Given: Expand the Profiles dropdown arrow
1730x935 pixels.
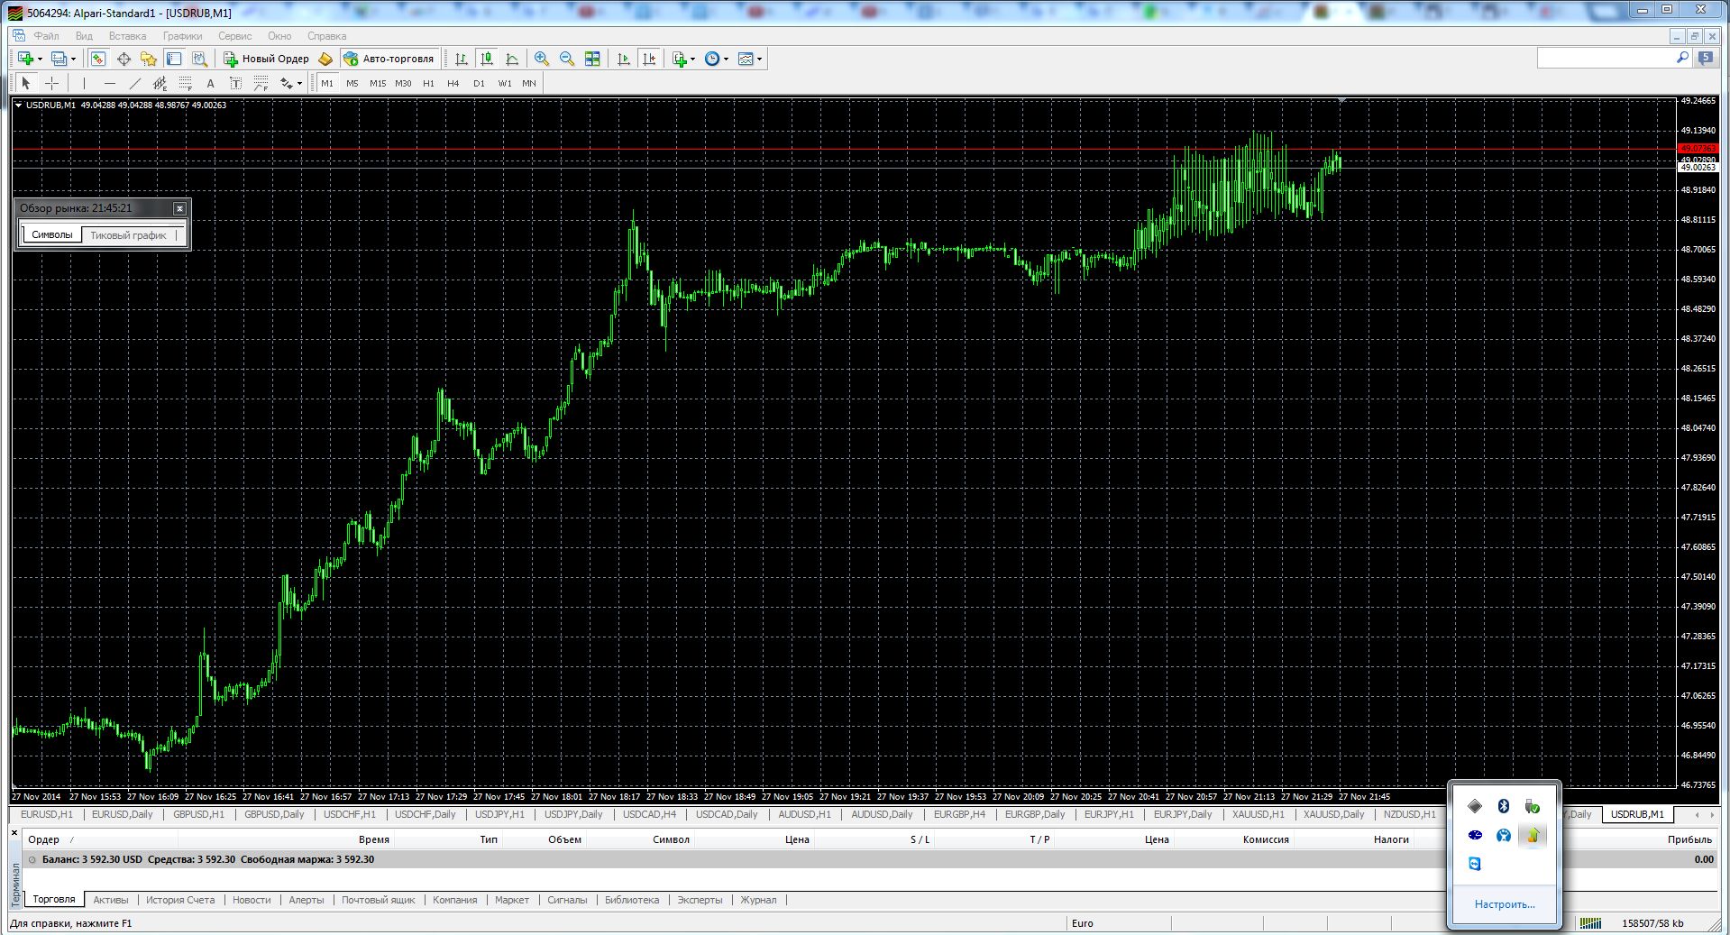Looking at the screenshot, I should pos(73,60).
